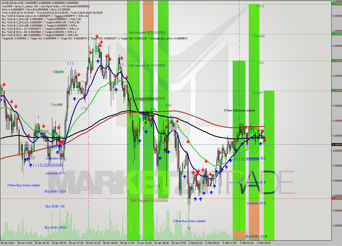Click the '2 Feb 09:30' time axis label
This screenshot has width=342, height=246.
(x=264, y=243)
